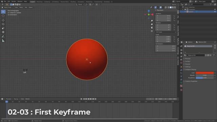The image size is (217, 122).
Task: Hide the Collection in outliner
Action: 215,9
